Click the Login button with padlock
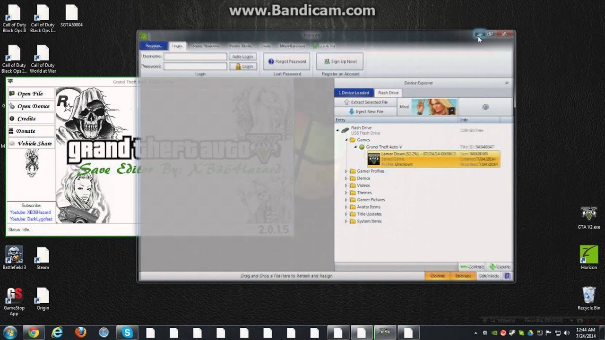Image resolution: width=605 pixels, height=340 pixels. [x=243, y=67]
